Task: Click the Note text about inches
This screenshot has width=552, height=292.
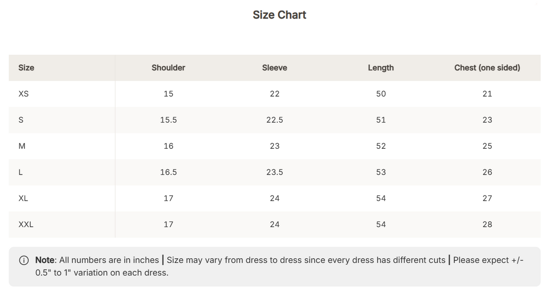Action: click(98, 260)
